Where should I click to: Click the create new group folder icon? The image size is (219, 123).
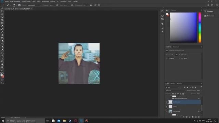(x=193, y=117)
